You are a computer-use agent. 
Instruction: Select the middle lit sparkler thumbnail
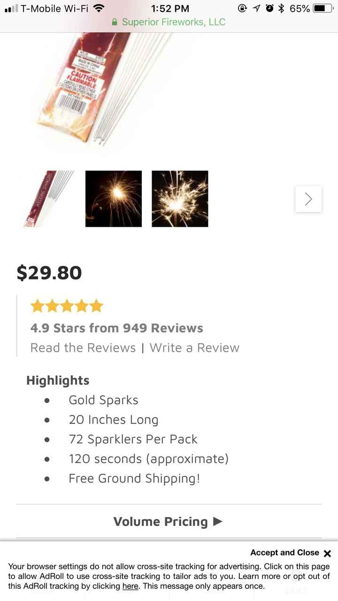pyautogui.click(x=113, y=198)
